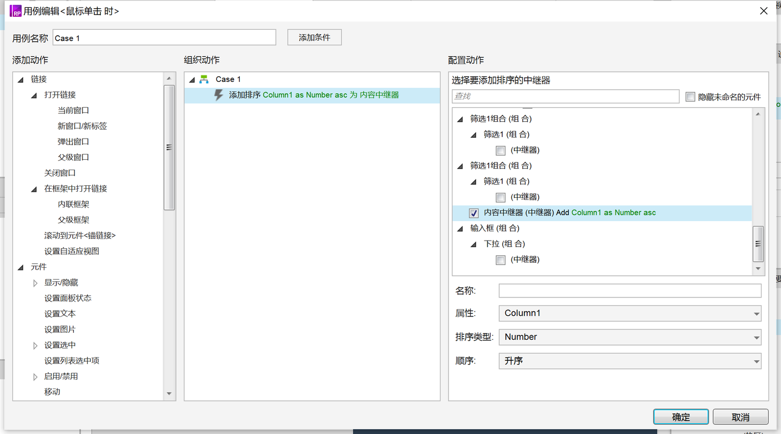The width and height of the screenshot is (781, 434).
Task: Open the 顺序 升序 dropdown
Action: (x=630, y=361)
